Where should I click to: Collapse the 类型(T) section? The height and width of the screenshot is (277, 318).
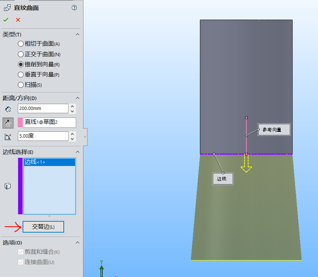(x=78, y=34)
